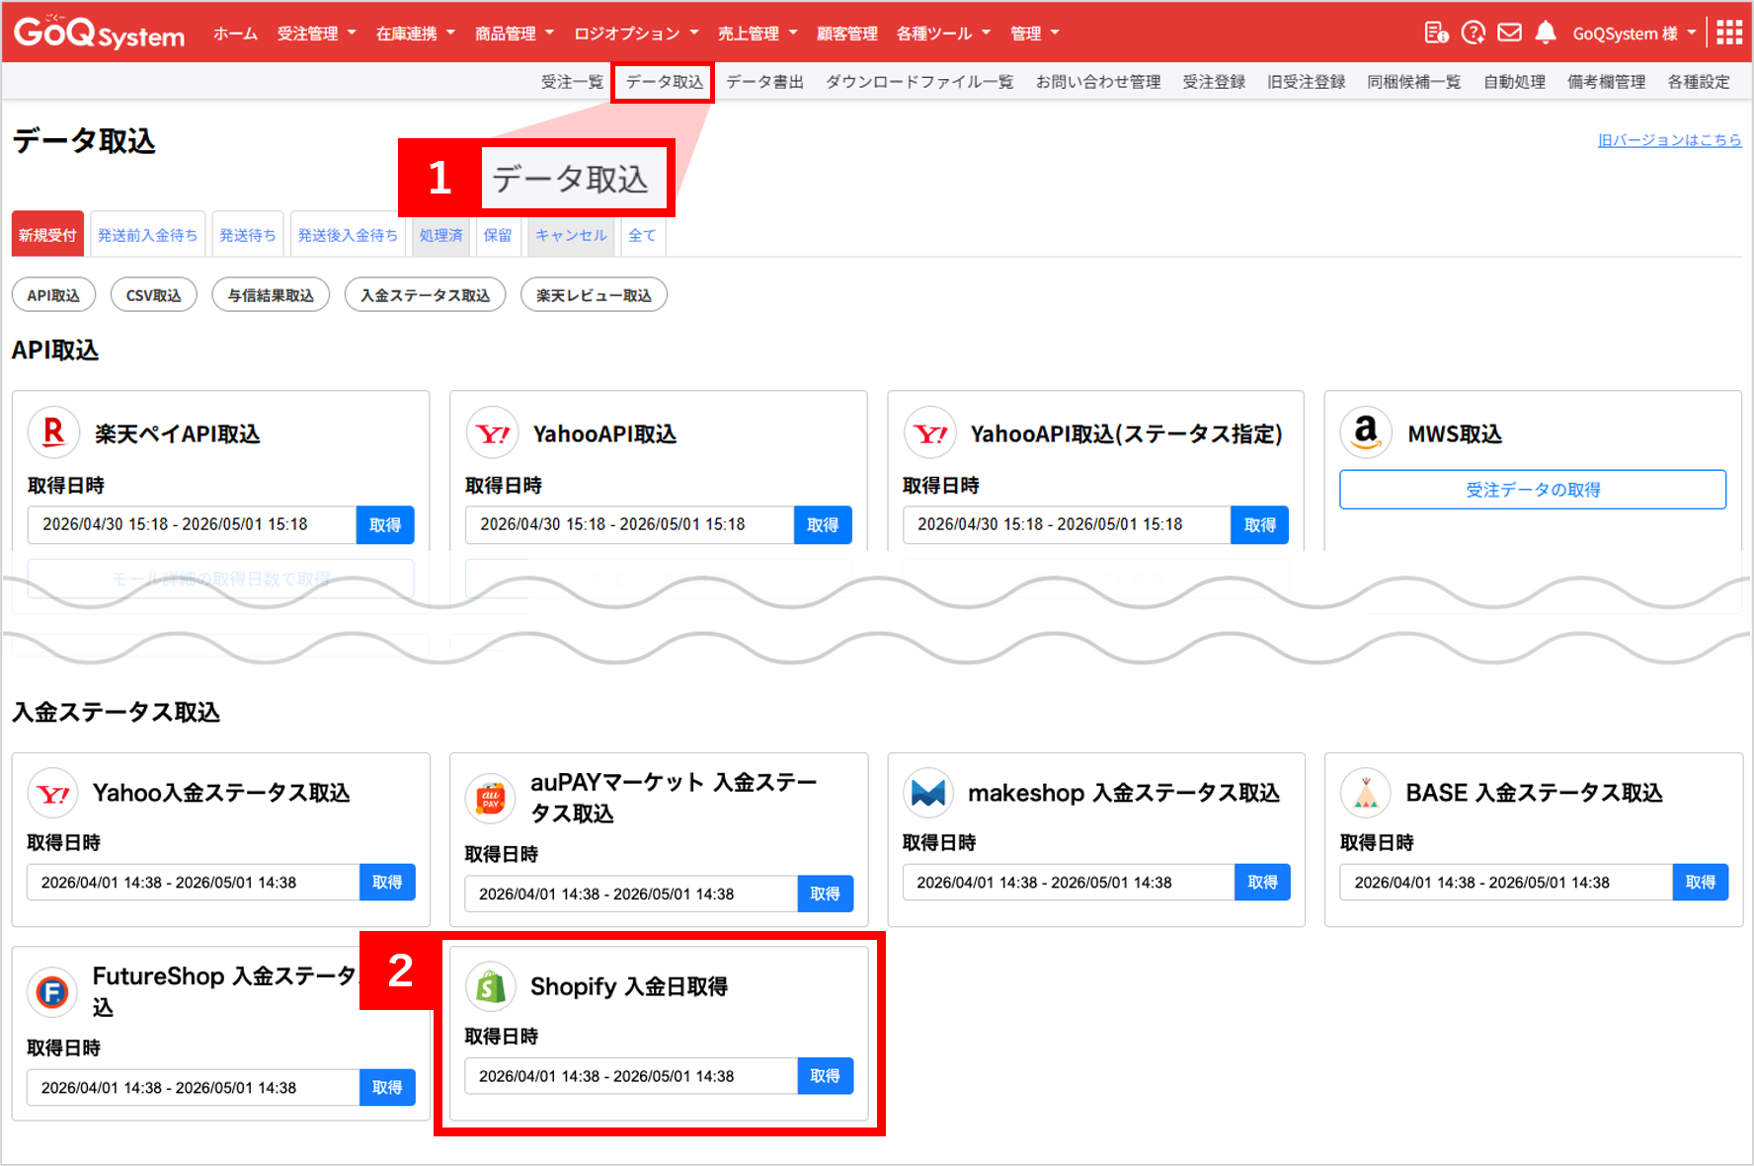Click the makeshop logo icon

point(928,792)
